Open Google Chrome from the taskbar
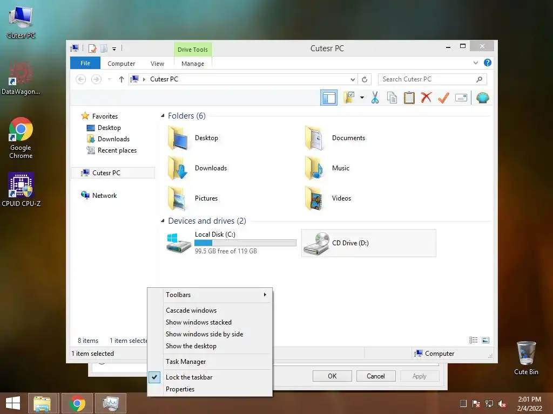The image size is (553, 414). (77, 403)
